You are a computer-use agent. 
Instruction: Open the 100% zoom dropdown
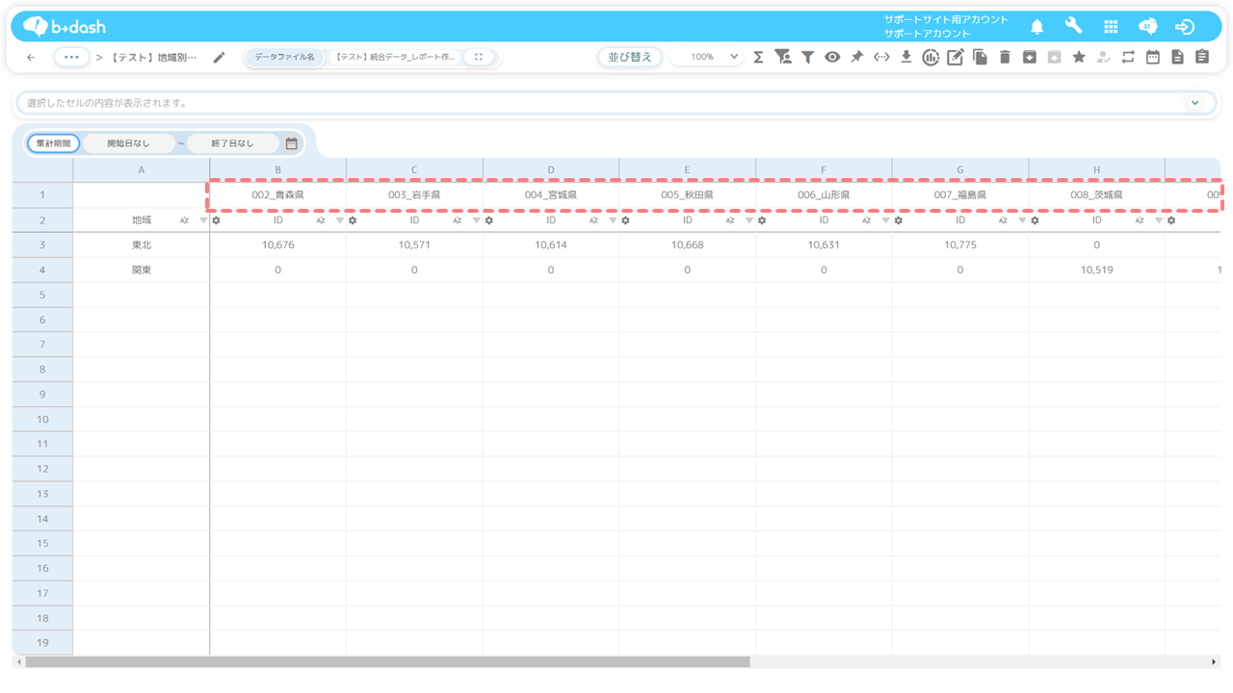pos(708,58)
